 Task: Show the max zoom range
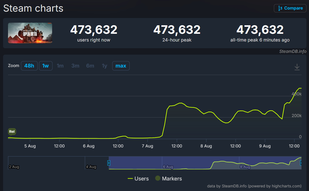(x=121, y=66)
